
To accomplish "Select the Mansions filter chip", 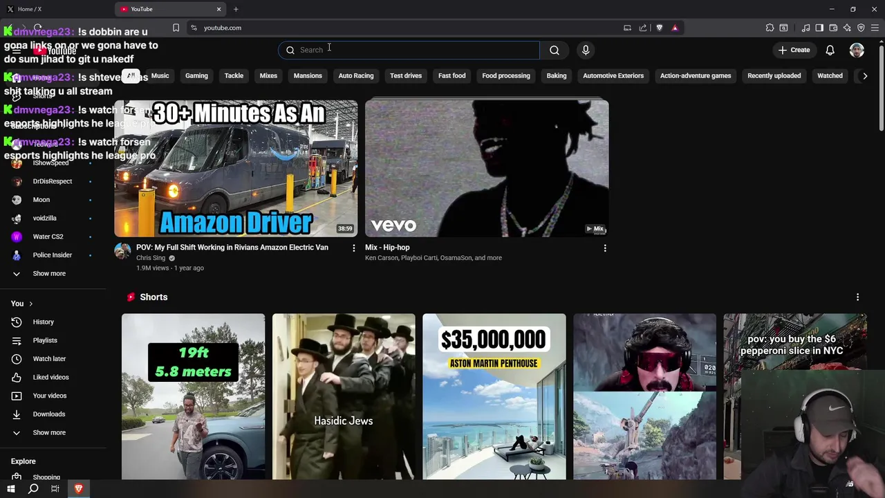I will [x=308, y=76].
